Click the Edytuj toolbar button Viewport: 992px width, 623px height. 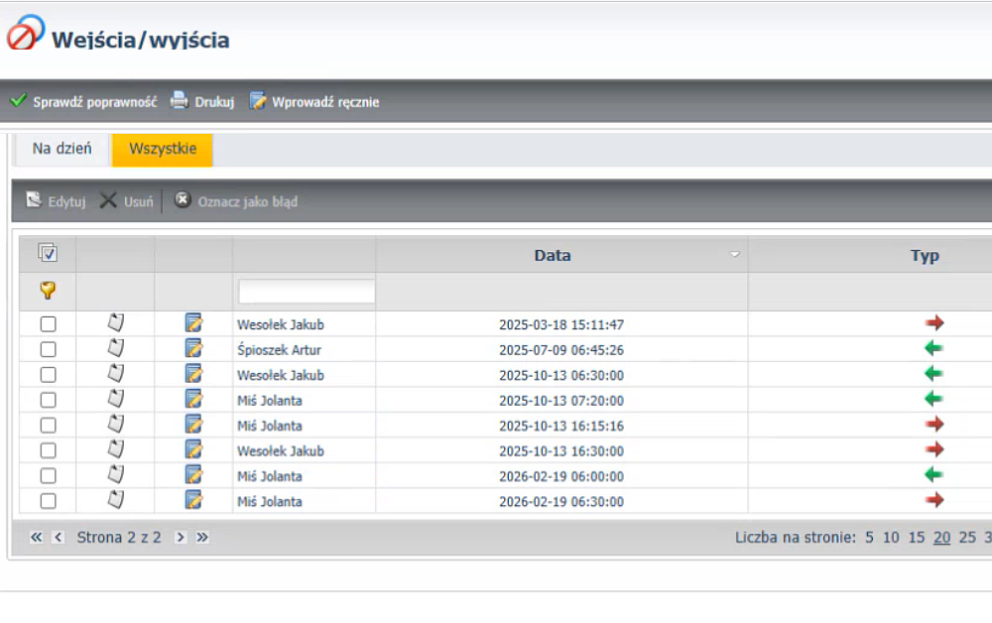point(56,201)
